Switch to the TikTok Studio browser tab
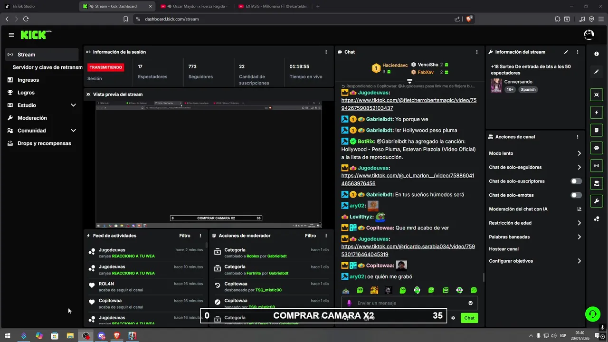The image size is (608, 342). coord(39,6)
